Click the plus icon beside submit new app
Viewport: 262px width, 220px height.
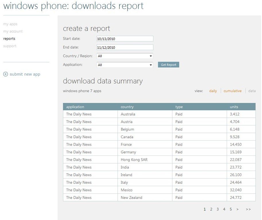tap(5, 74)
